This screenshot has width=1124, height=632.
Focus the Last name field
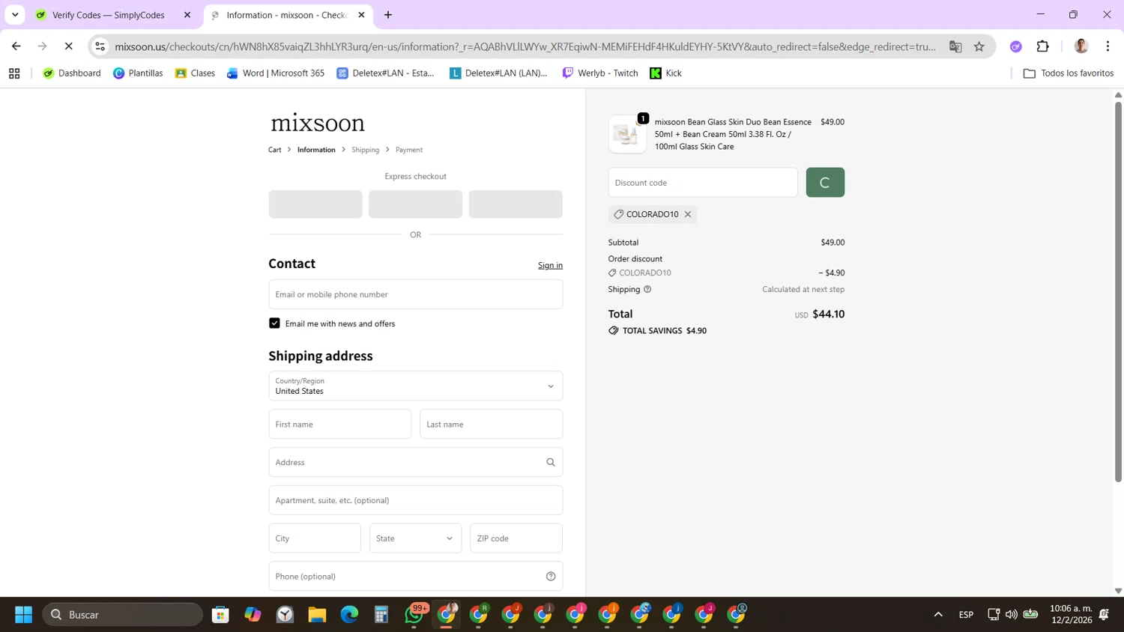tap(492, 424)
